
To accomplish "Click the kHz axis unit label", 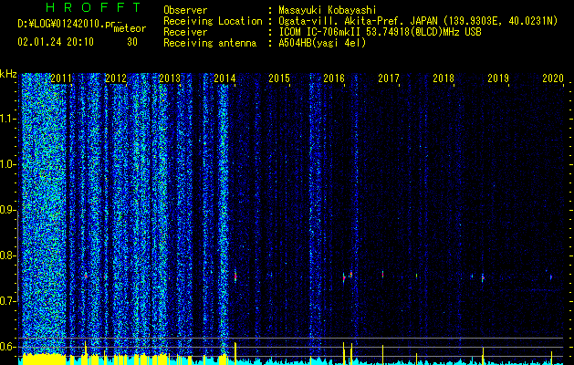I will coord(8,74).
